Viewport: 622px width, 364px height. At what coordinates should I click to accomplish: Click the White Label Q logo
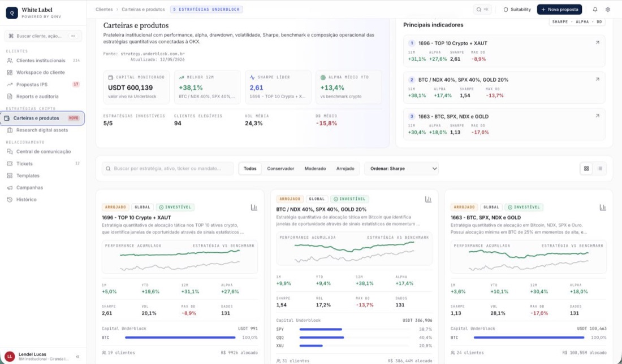click(11, 12)
